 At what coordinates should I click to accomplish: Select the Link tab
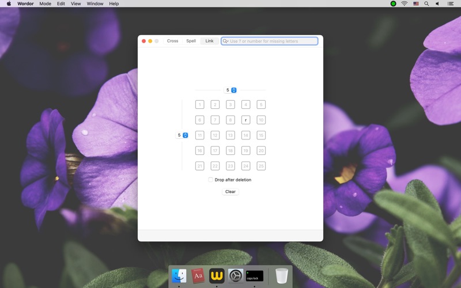click(x=209, y=41)
